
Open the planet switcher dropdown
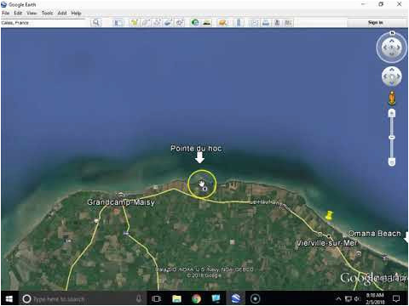point(222,23)
